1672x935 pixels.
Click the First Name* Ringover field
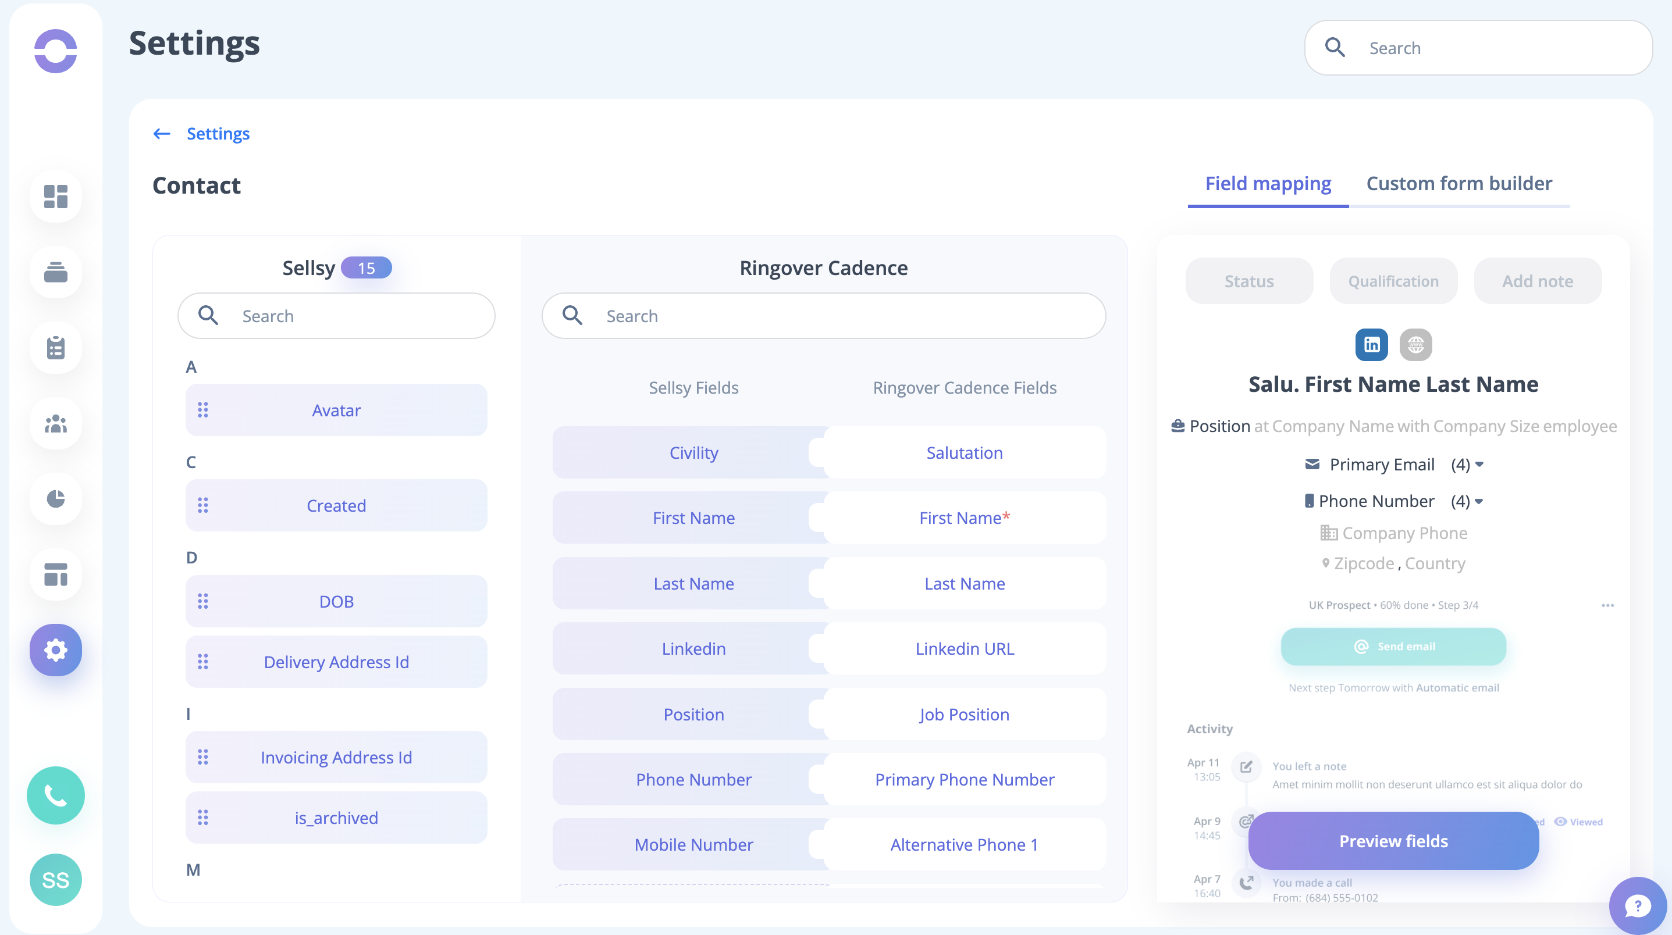click(965, 518)
